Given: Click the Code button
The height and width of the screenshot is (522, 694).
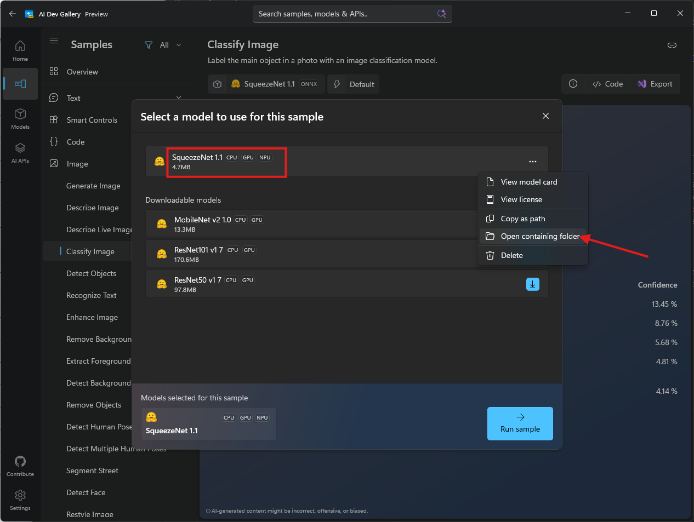Looking at the screenshot, I should (x=607, y=84).
